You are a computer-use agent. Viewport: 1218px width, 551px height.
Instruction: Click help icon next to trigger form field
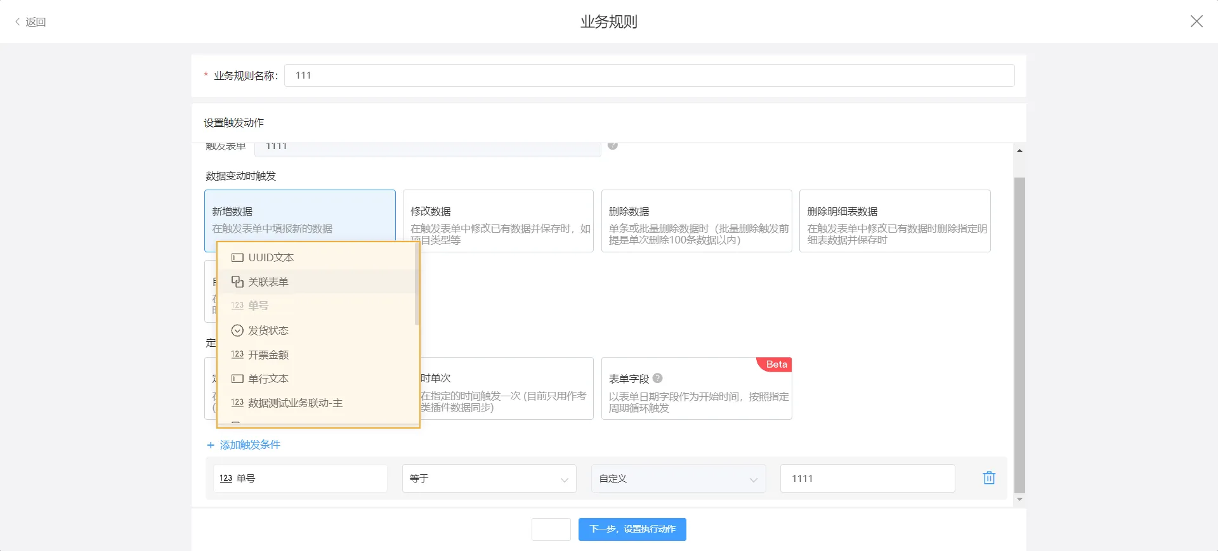(613, 146)
